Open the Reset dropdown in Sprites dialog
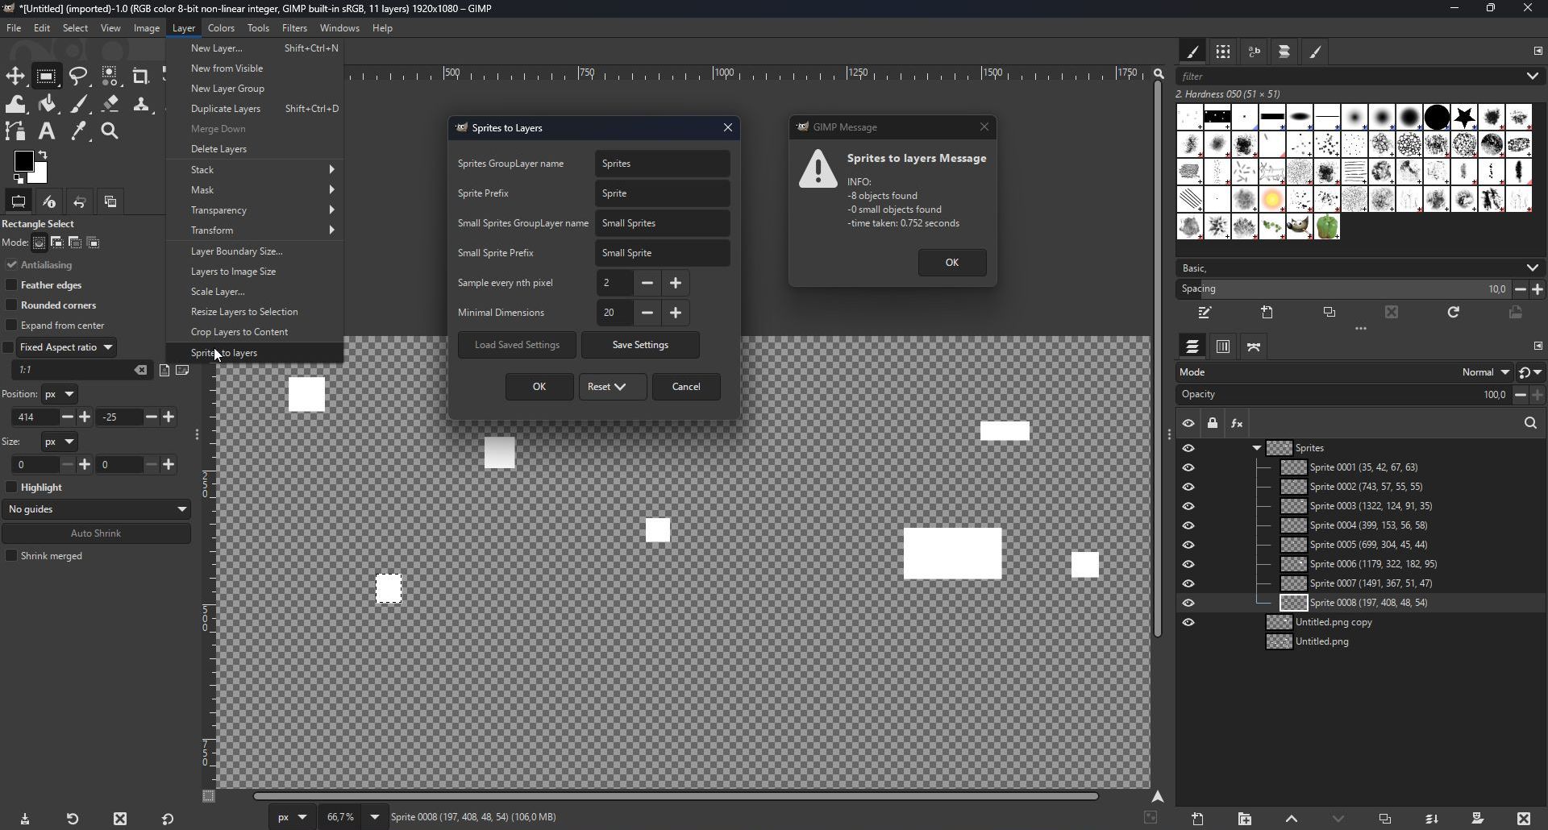Image resolution: width=1548 pixels, height=830 pixels. click(x=613, y=388)
